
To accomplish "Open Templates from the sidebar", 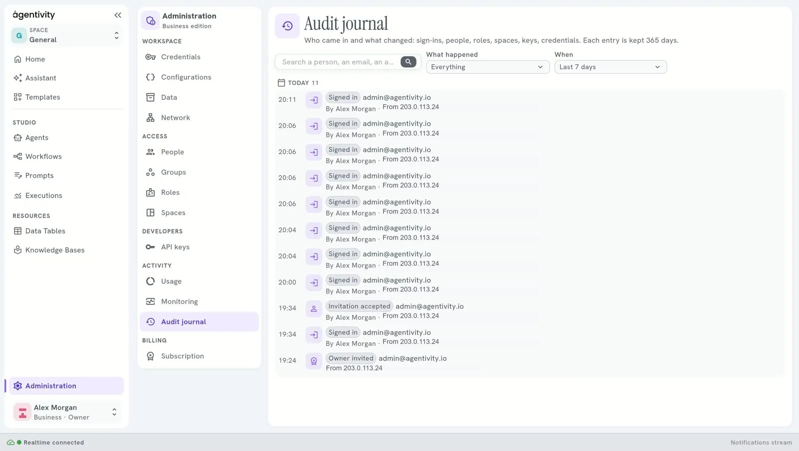I will tap(66, 97).
